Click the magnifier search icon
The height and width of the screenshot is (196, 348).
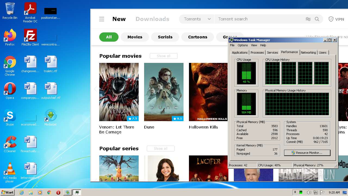(317, 19)
